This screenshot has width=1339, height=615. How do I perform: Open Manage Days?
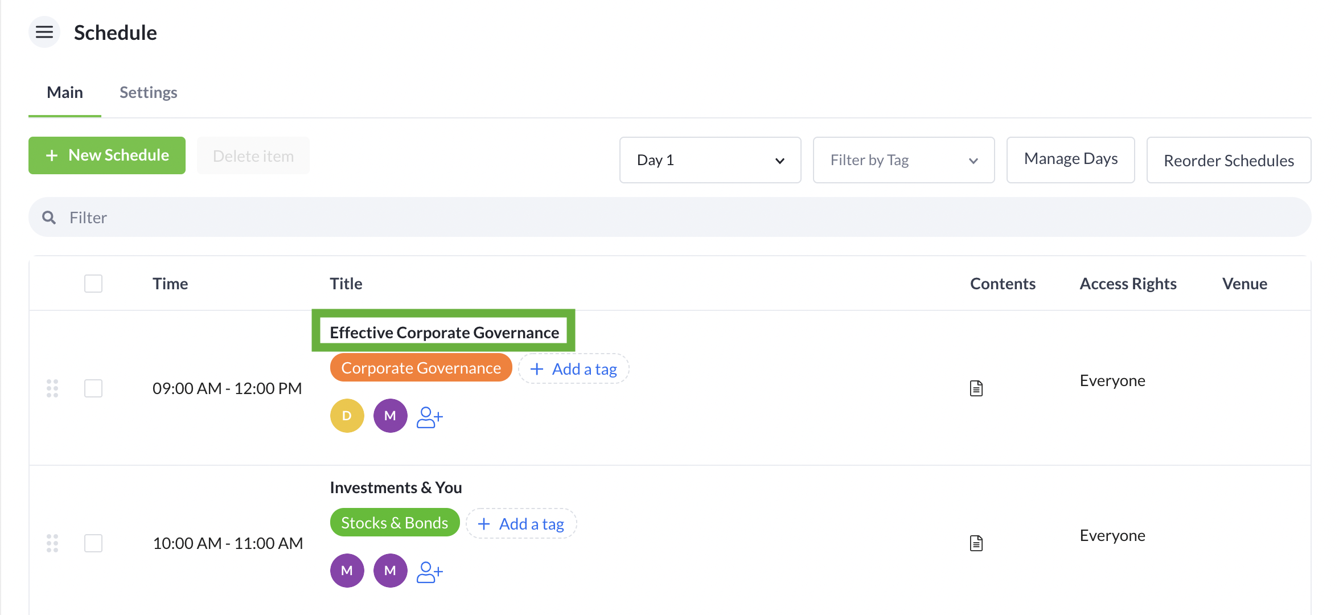point(1070,159)
